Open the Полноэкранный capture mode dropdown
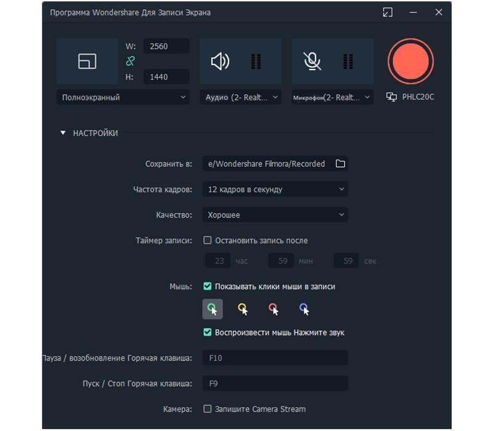The image size is (493, 431). pos(123,97)
